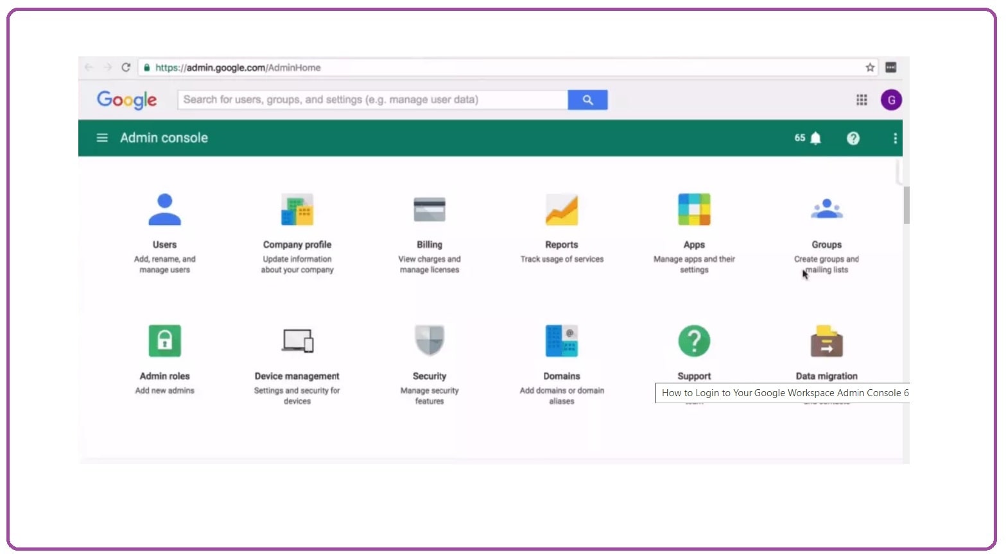This screenshot has height=559, width=1006.
Task: Focus the admin.google.com address bar
Action: [x=507, y=67]
